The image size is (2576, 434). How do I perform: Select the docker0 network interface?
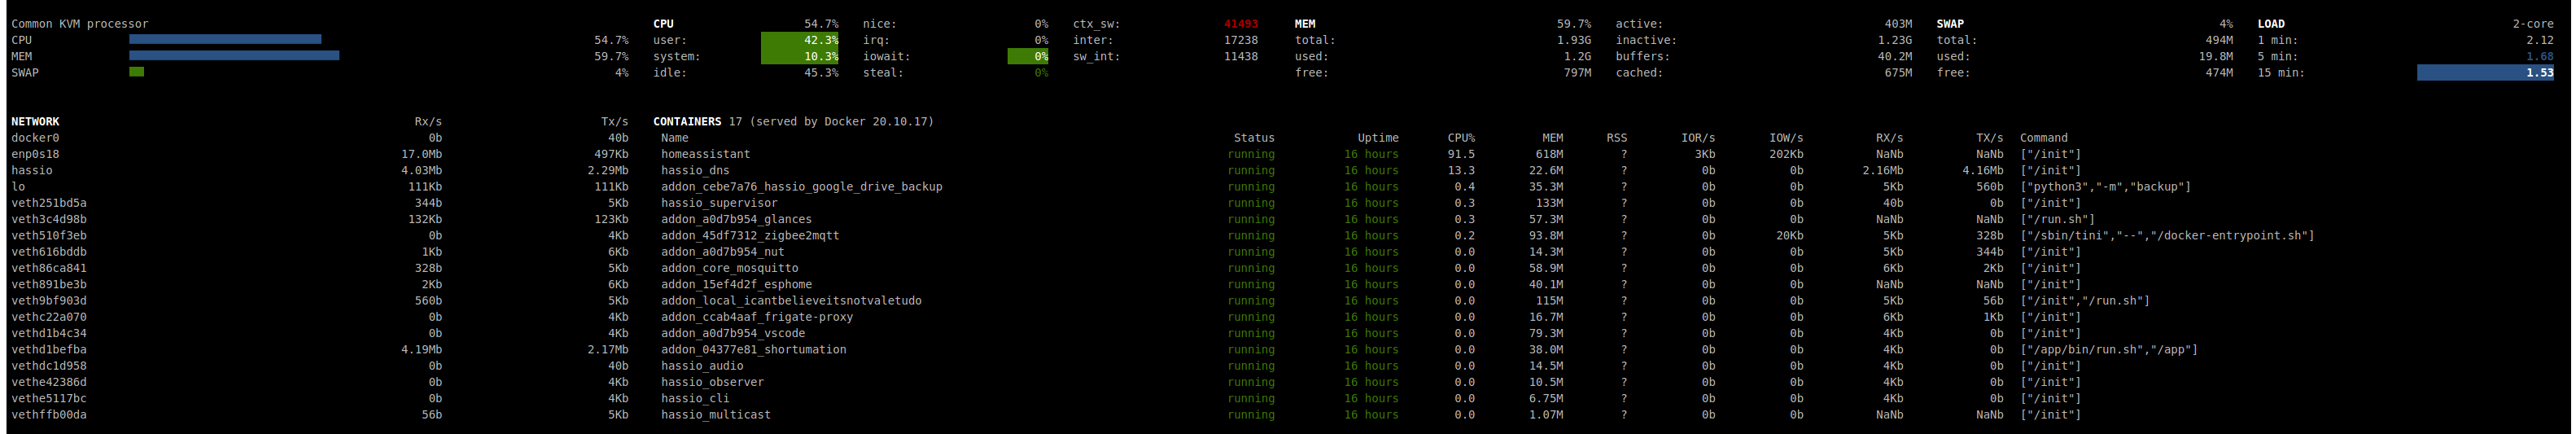coord(35,138)
